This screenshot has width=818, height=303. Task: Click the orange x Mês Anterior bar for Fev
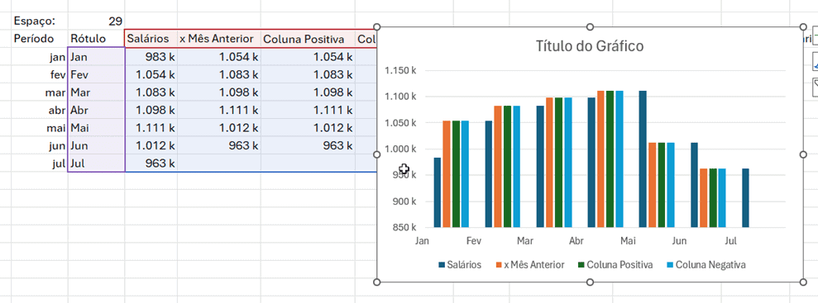click(498, 167)
